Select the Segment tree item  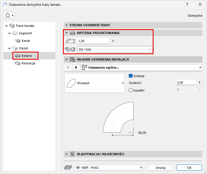pyautogui.click(x=25, y=33)
